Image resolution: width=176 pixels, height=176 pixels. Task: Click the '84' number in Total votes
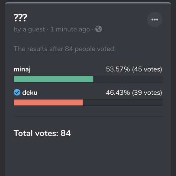(x=65, y=133)
